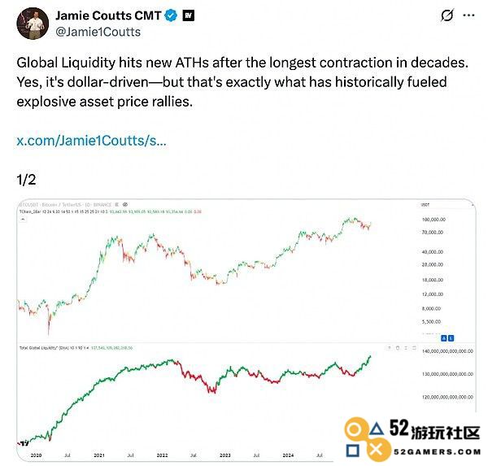Click the Jamie Coutts CMT display name
The image size is (488, 466).
tap(108, 15)
